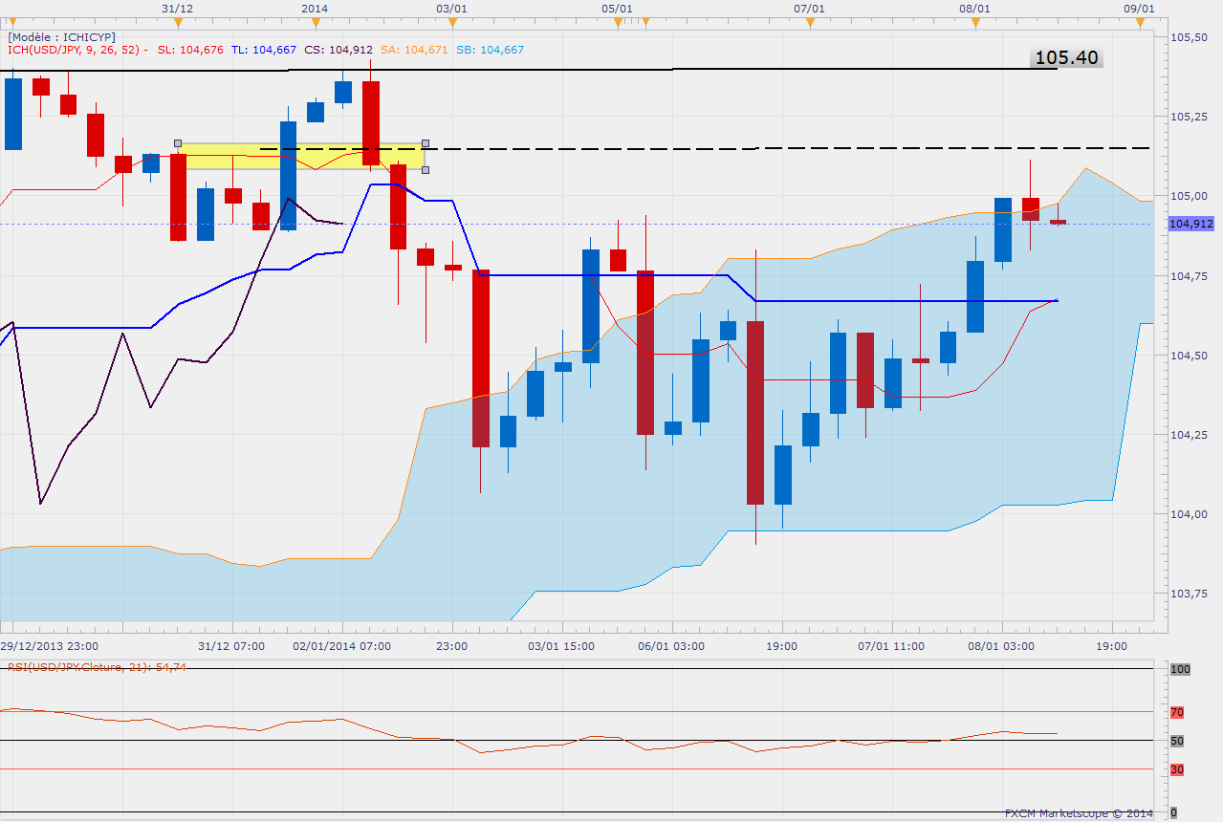Select the black dashed horizontal line
The image size is (1223, 822).
(765, 148)
